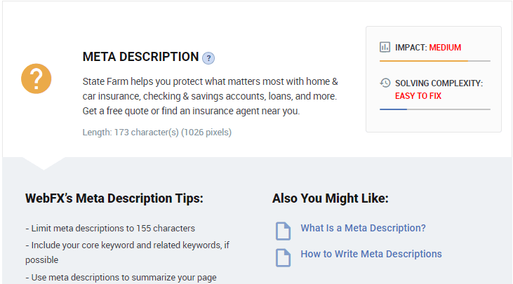Image resolution: width=513 pixels, height=284 pixels.
Task: Click the State Farm meta description text
Action: pos(210,96)
